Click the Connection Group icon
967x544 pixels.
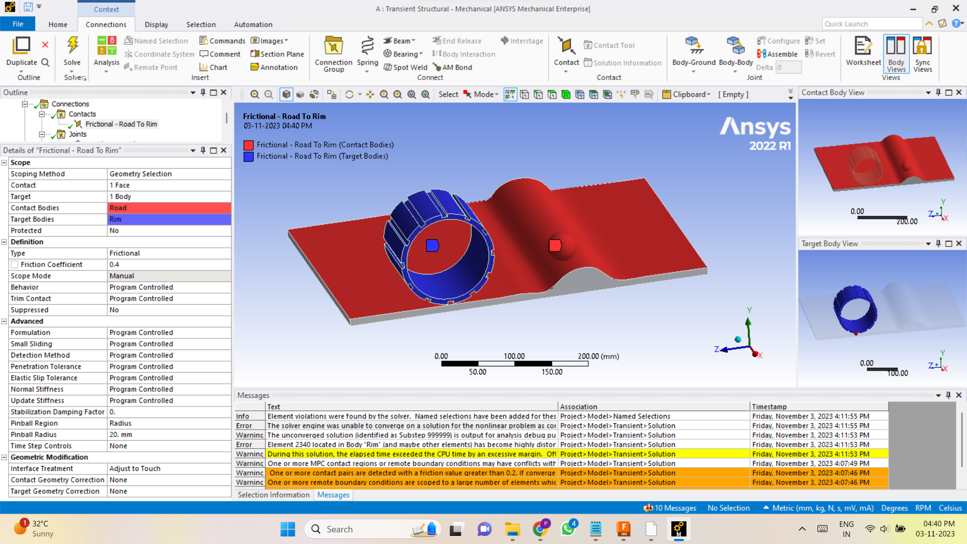pos(333,46)
